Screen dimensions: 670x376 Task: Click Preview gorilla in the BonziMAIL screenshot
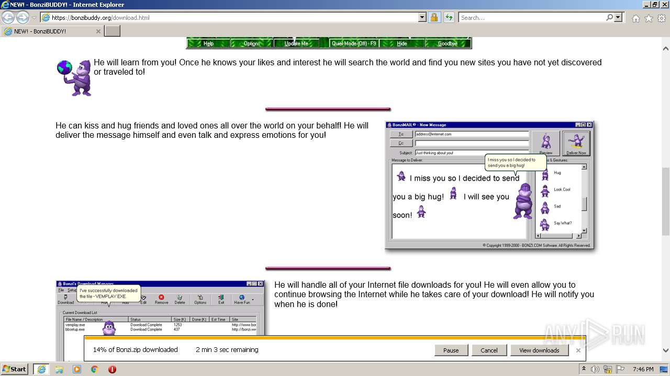(x=546, y=143)
